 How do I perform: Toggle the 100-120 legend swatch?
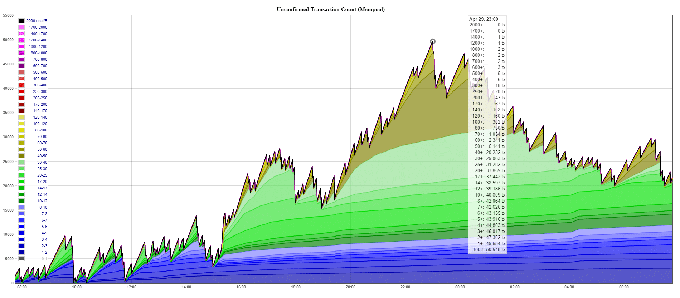point(21,124)
